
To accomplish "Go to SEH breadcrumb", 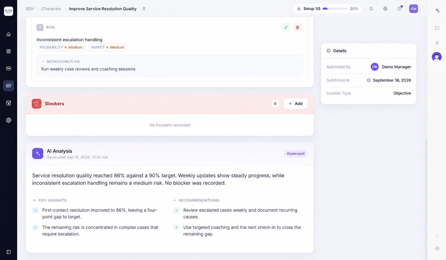I will pos(30,9).
